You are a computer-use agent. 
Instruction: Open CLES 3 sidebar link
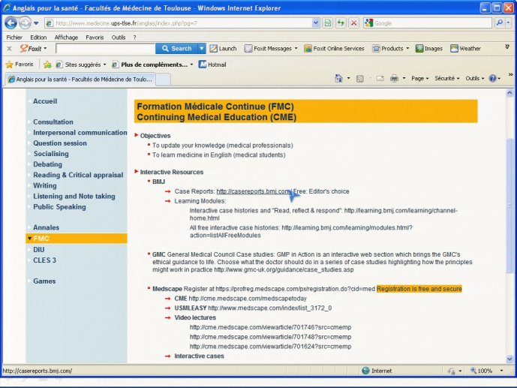tap(44, 260)
